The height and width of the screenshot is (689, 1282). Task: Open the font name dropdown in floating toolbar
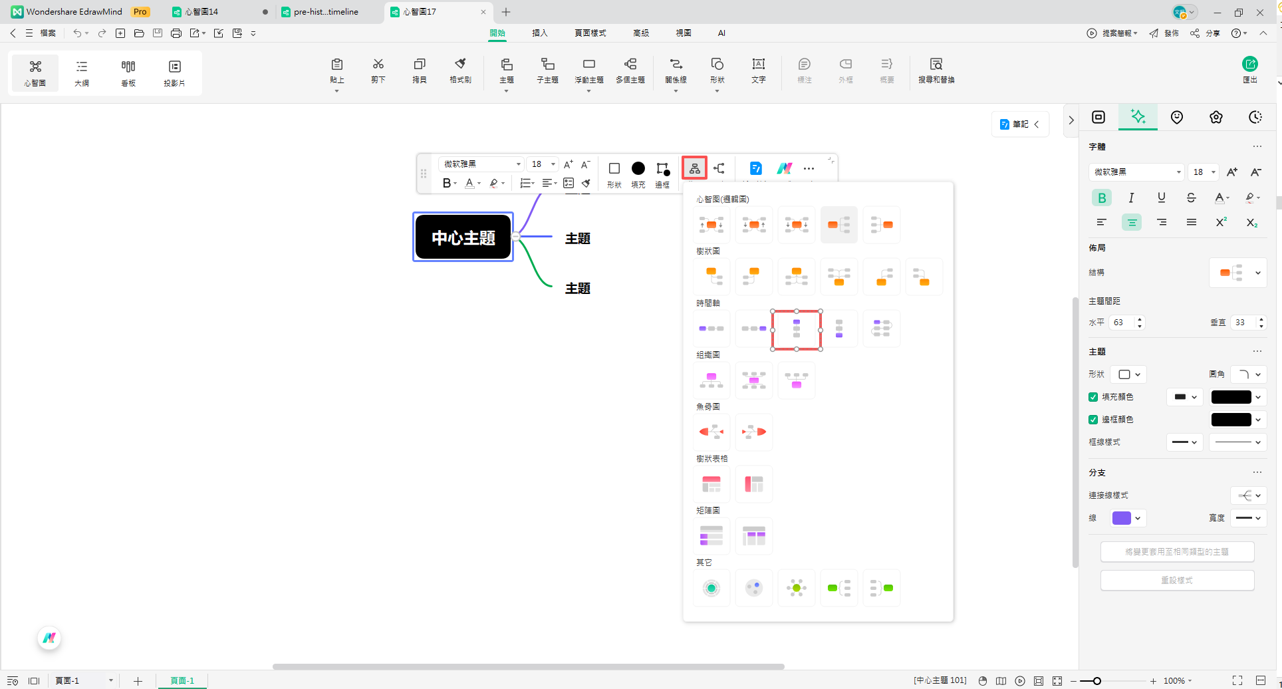pos(481,164)
